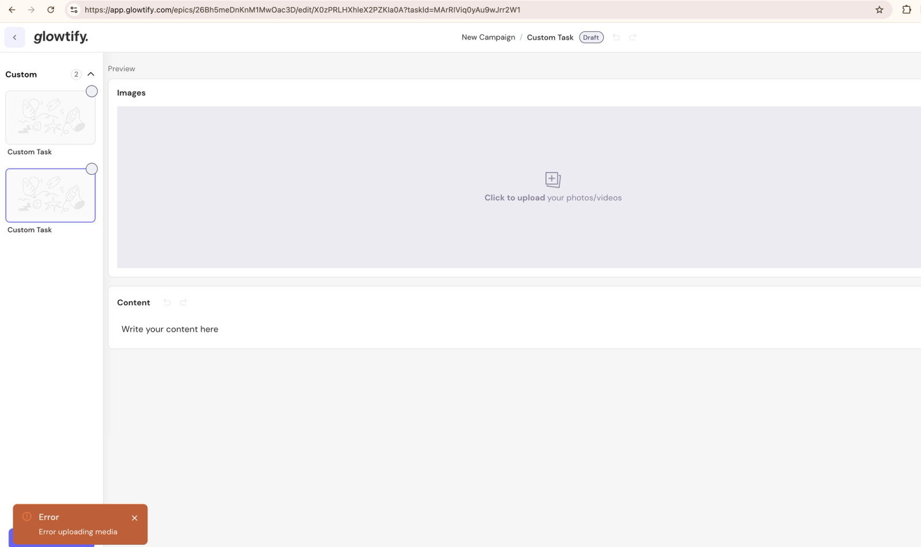
Task: Collapse the Custom section
Action: click(x=91, y=74)
